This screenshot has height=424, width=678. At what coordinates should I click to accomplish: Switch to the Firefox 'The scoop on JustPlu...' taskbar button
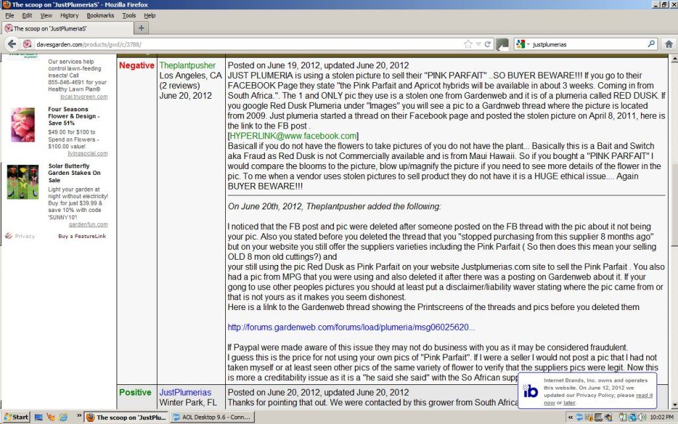(126, 417)
